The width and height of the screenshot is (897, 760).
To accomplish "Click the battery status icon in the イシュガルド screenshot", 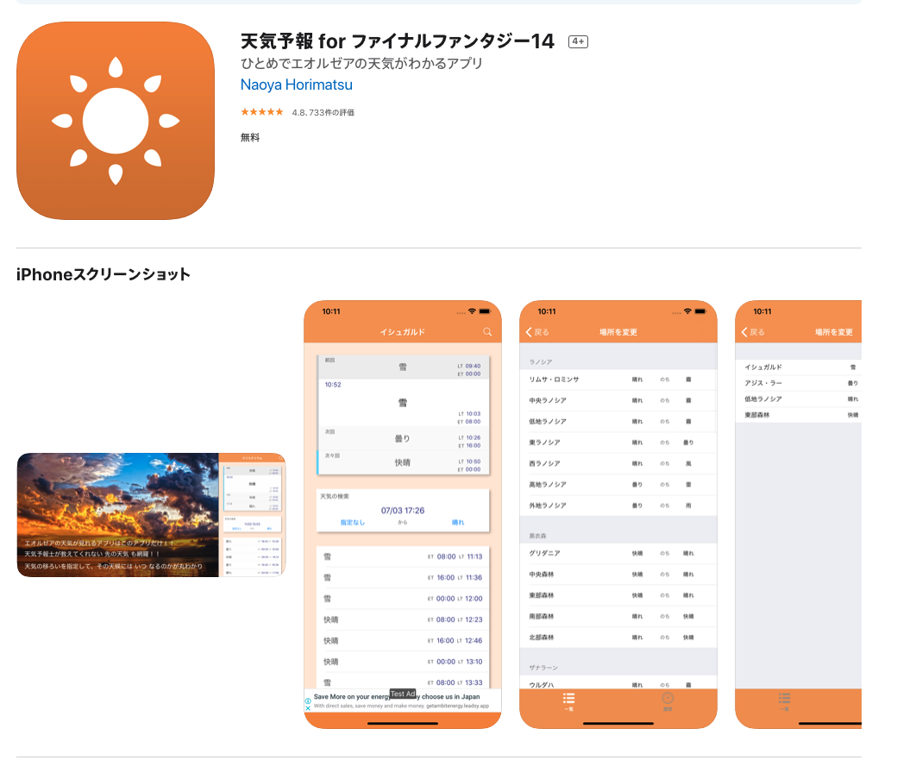I will point(485,311).
